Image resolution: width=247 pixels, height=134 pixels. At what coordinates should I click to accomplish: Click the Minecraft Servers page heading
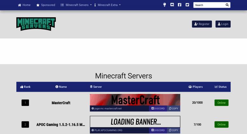[123, 76]
